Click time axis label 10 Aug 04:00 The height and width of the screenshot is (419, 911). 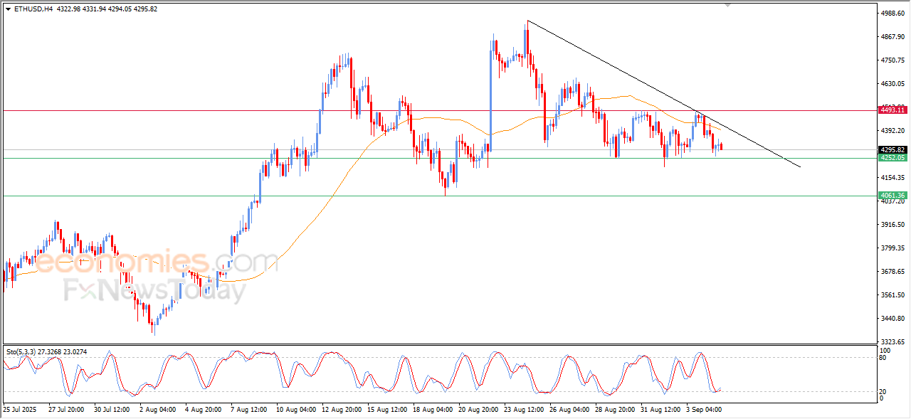click(x=295, y=410)
